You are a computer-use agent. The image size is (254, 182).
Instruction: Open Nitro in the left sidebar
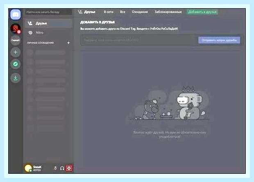(x=49, y=33)
